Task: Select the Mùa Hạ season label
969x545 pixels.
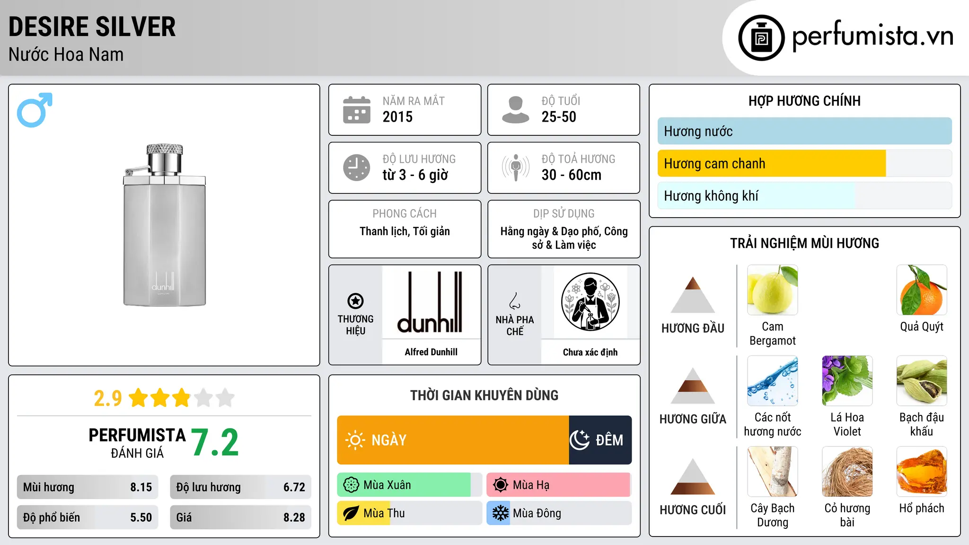Action: click(531, 485)
